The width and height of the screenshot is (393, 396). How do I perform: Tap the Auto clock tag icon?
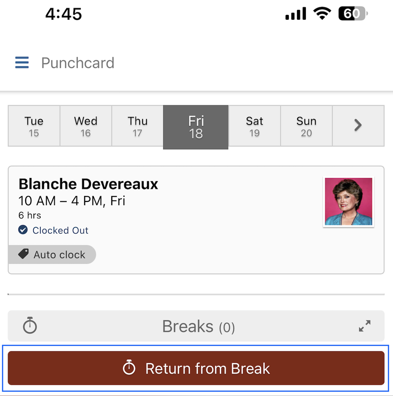[24, 254]
